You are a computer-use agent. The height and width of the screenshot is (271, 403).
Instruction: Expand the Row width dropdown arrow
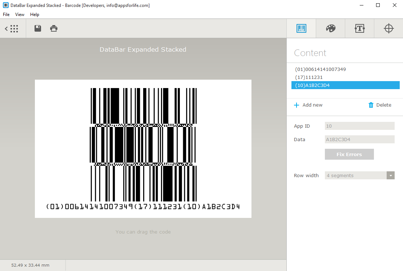391,176
